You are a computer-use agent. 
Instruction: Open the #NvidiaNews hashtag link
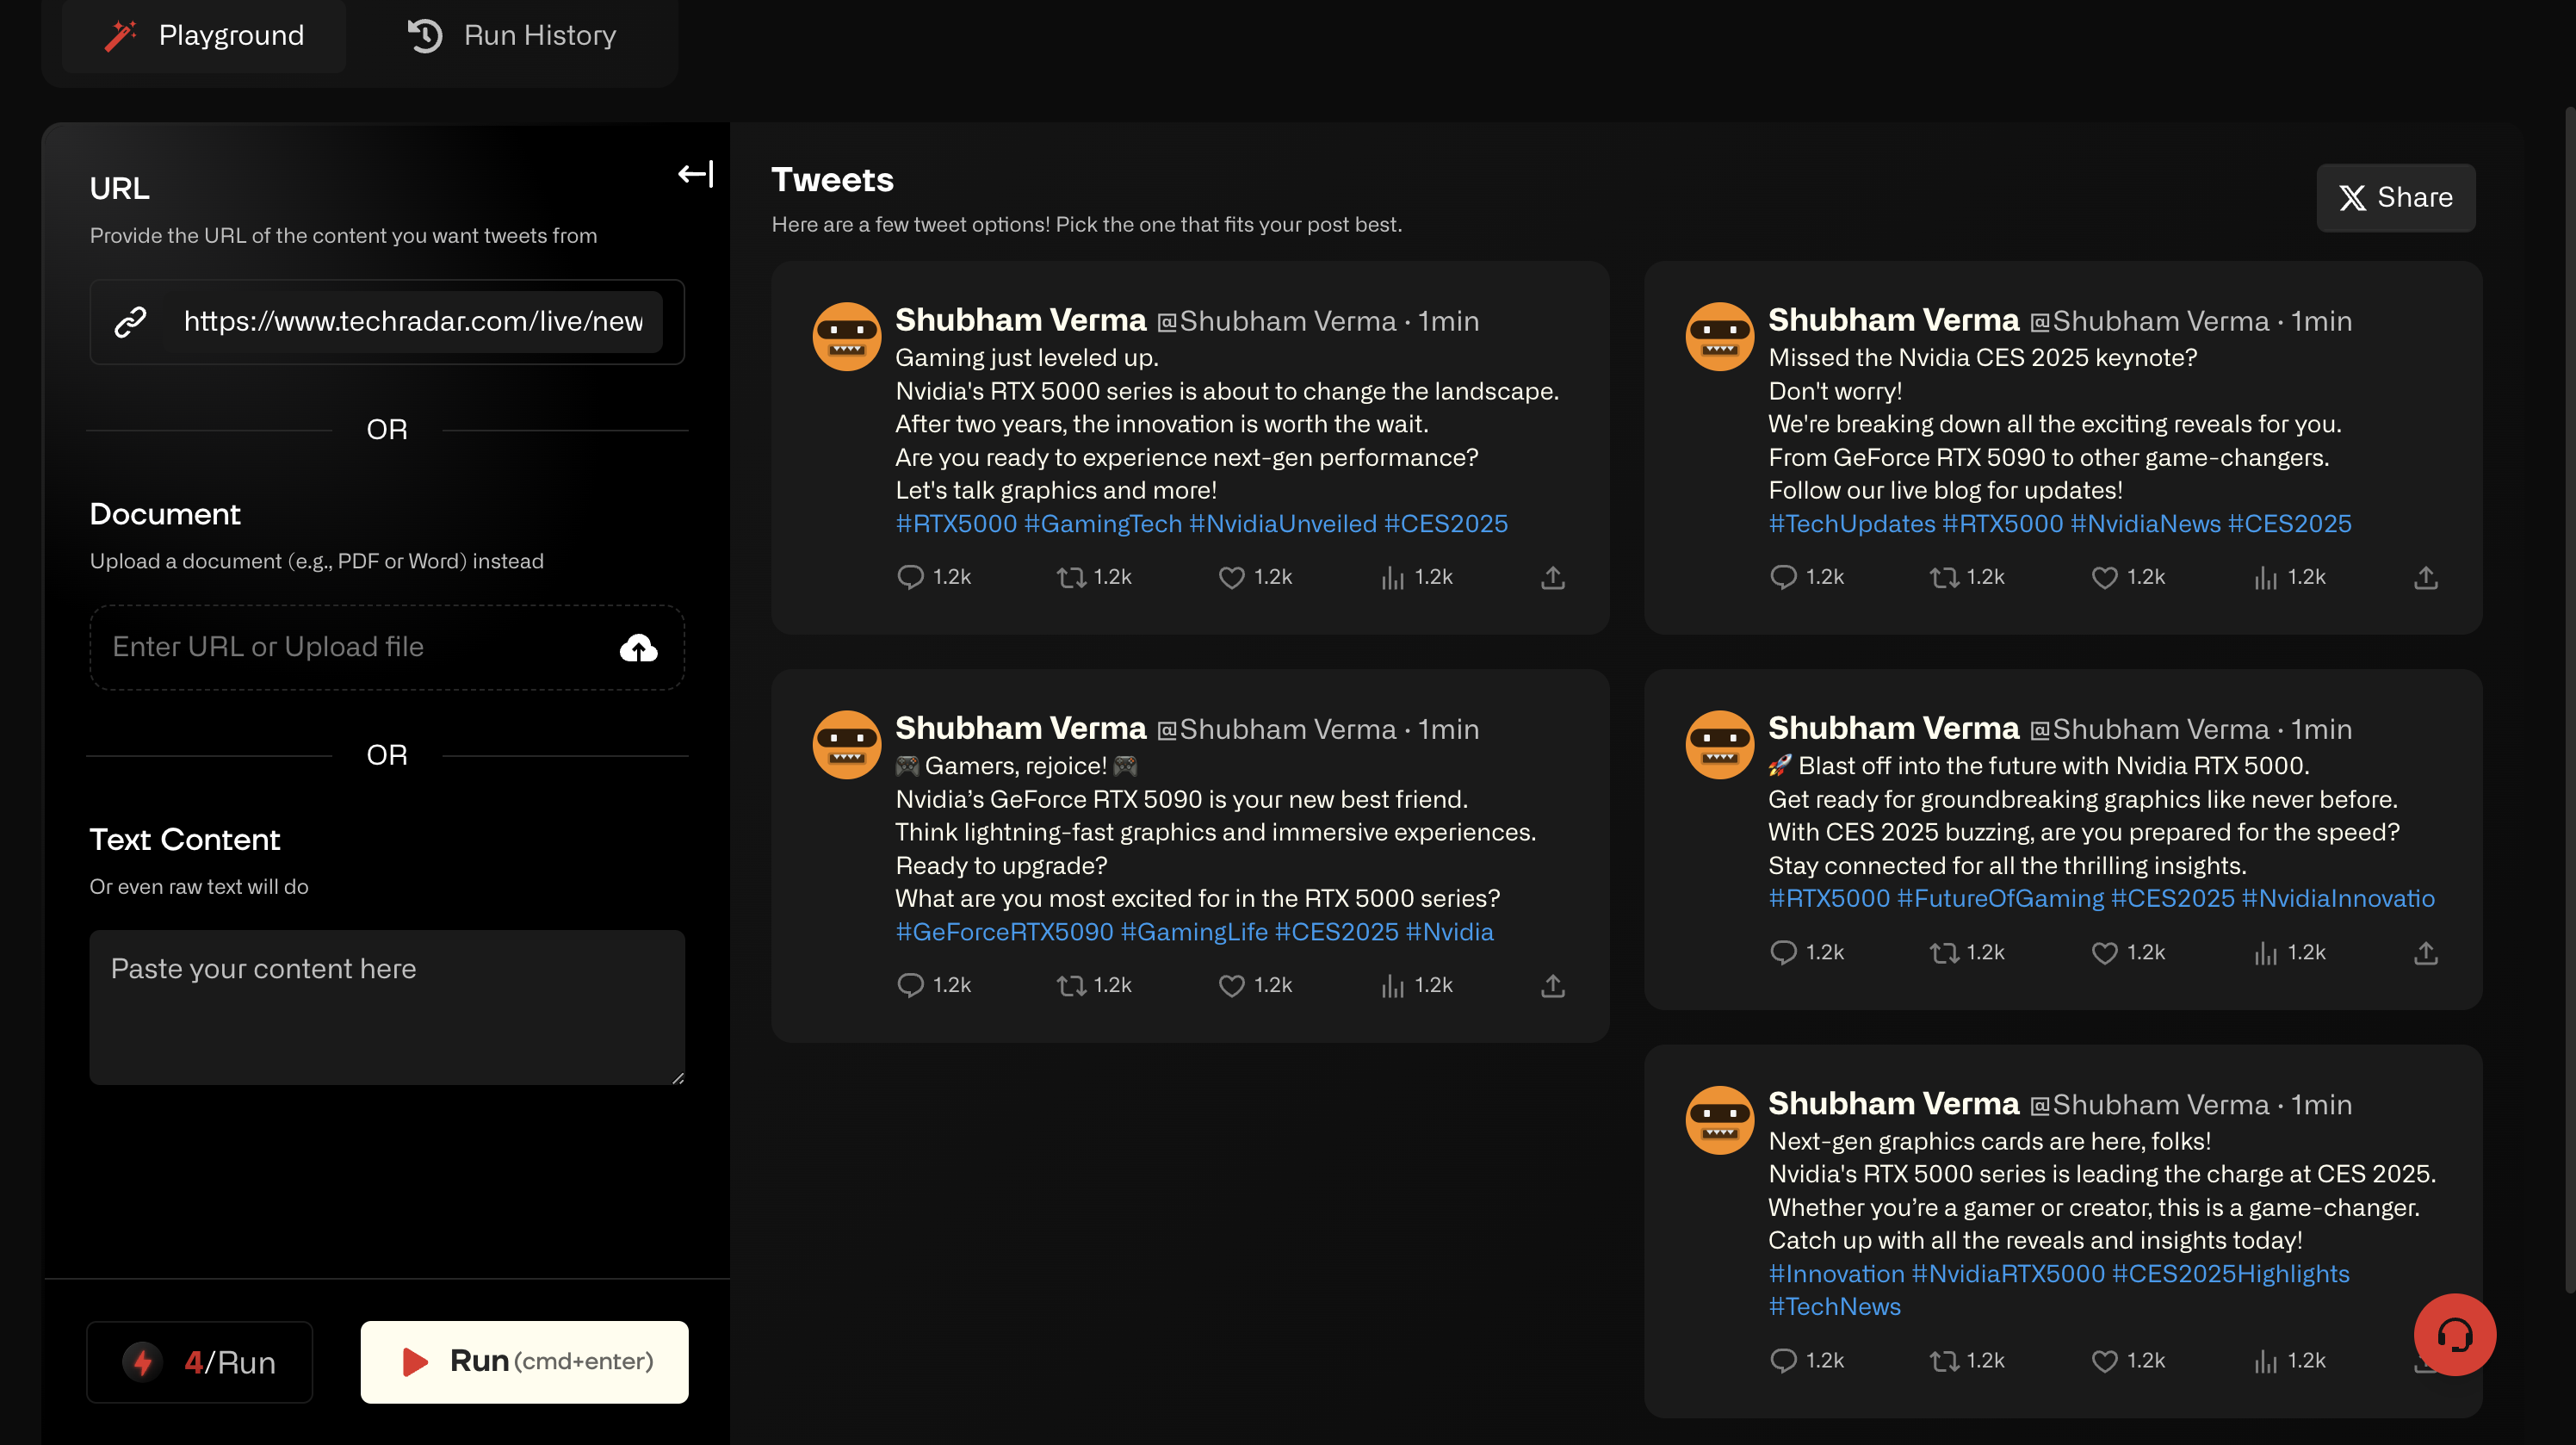(2145, 524)
